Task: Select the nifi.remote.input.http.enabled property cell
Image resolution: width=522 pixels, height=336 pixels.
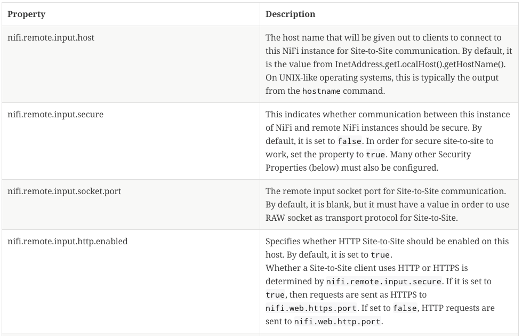Action: [67, 241]
